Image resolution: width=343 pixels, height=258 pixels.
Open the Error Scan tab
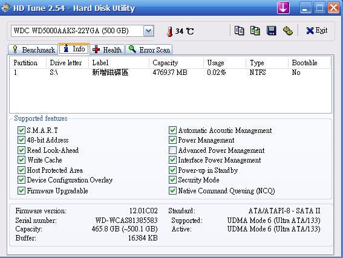click(x=149, y=50)
